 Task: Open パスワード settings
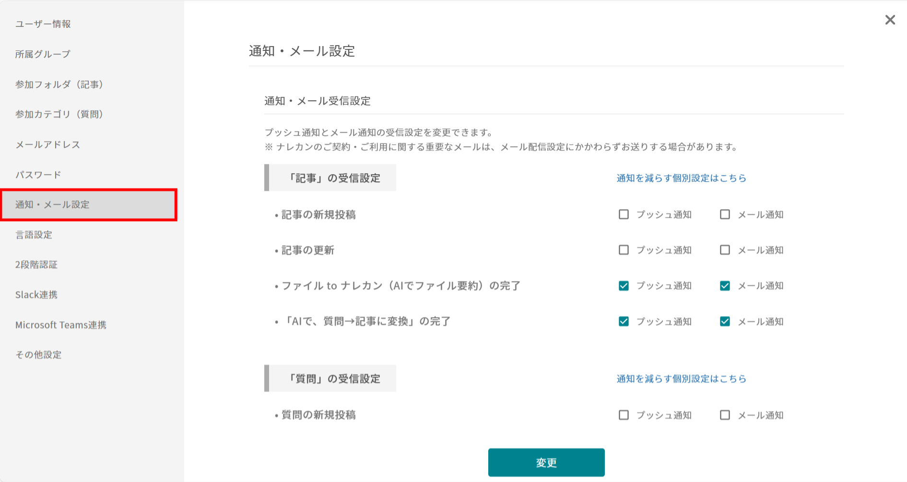(x=38, y=175)
